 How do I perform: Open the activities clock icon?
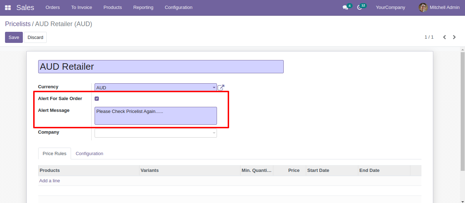359,8
